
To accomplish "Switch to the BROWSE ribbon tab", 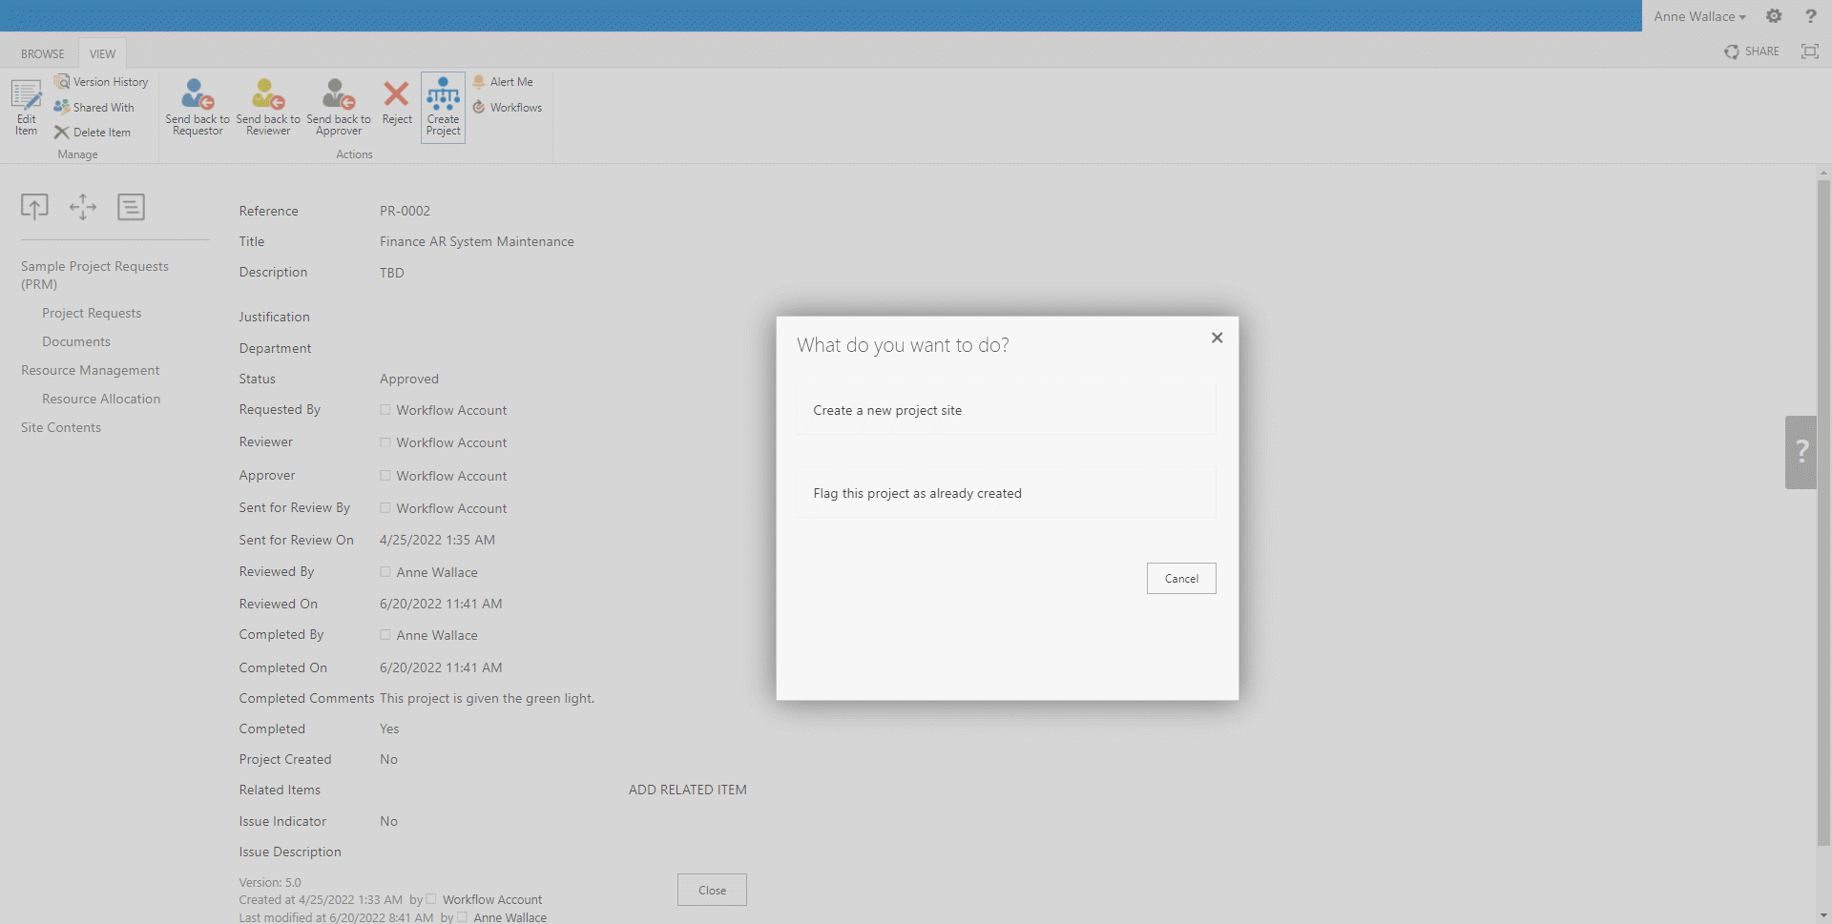I will (x=43, y=54).
